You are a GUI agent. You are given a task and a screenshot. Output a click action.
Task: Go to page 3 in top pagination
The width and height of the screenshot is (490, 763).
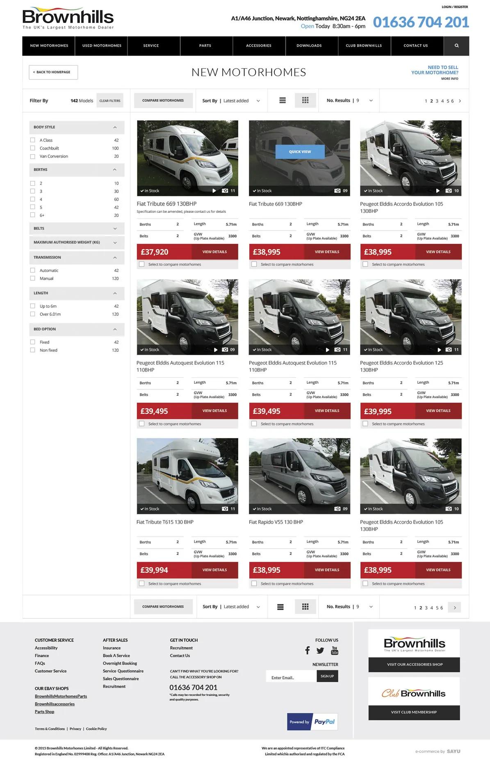tap(437, 101)
